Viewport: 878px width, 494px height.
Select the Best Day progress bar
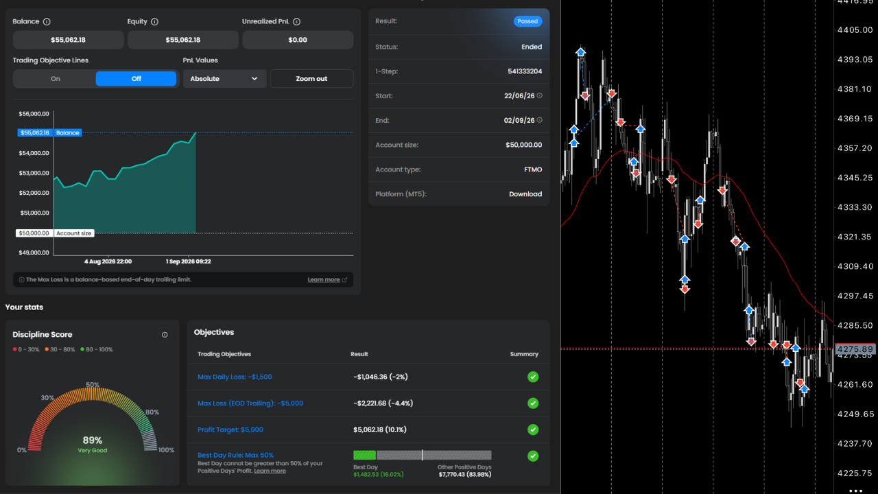pos(423,455)
